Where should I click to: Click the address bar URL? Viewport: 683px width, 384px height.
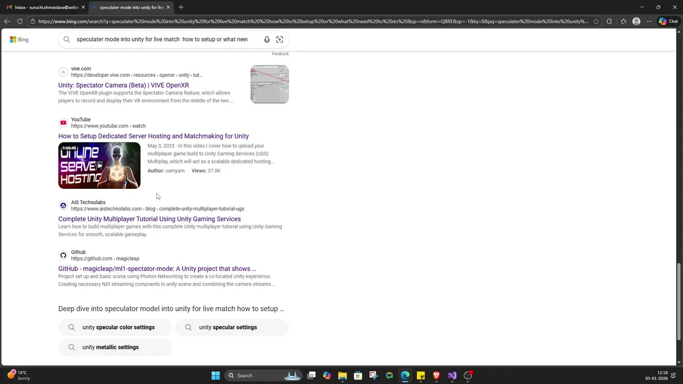coord(313,21)
